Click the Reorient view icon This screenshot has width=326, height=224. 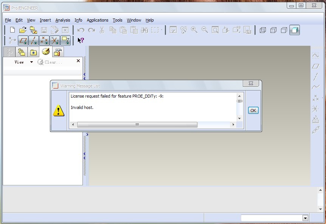[x=226, y=30]
